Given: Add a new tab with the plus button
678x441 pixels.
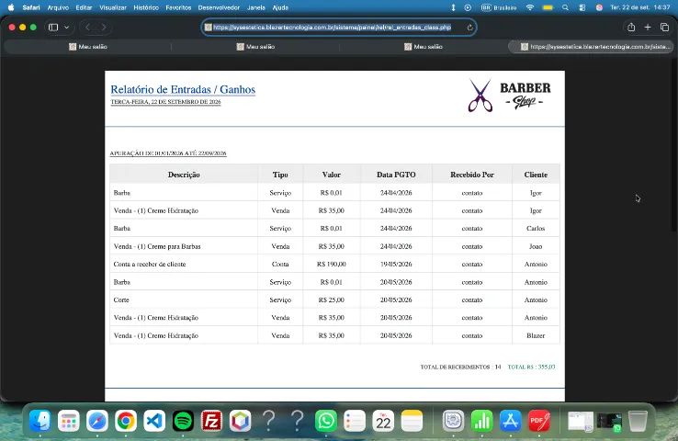Looking at the screenshot, I should [648, 28].
